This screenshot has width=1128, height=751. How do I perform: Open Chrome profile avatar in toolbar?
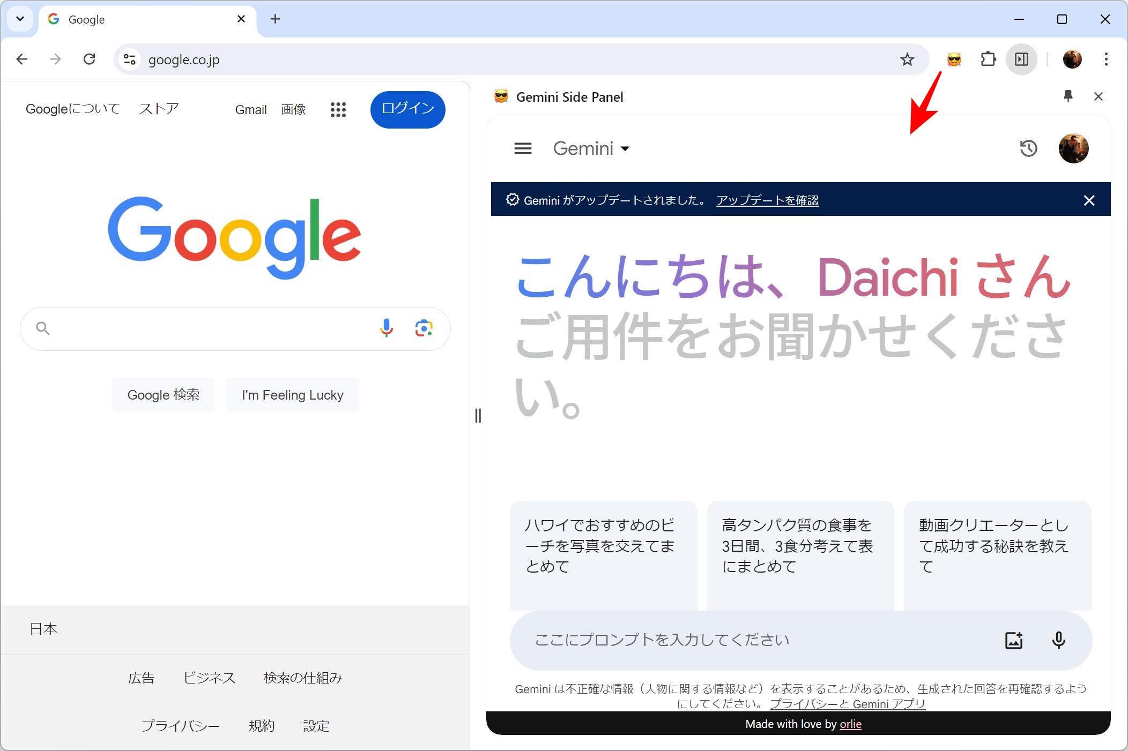tap(1072, 59)
